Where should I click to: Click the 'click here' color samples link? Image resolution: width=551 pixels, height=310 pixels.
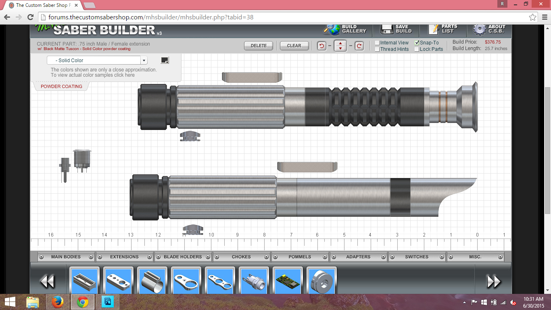124,75
